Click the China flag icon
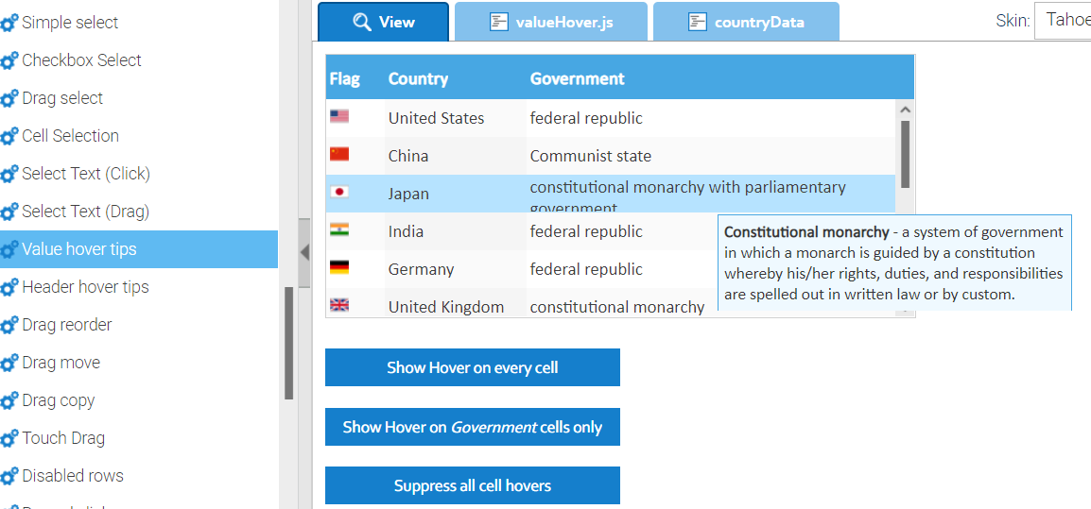Viewport: 1091px width, 509px height. click(x=338, y=154)
